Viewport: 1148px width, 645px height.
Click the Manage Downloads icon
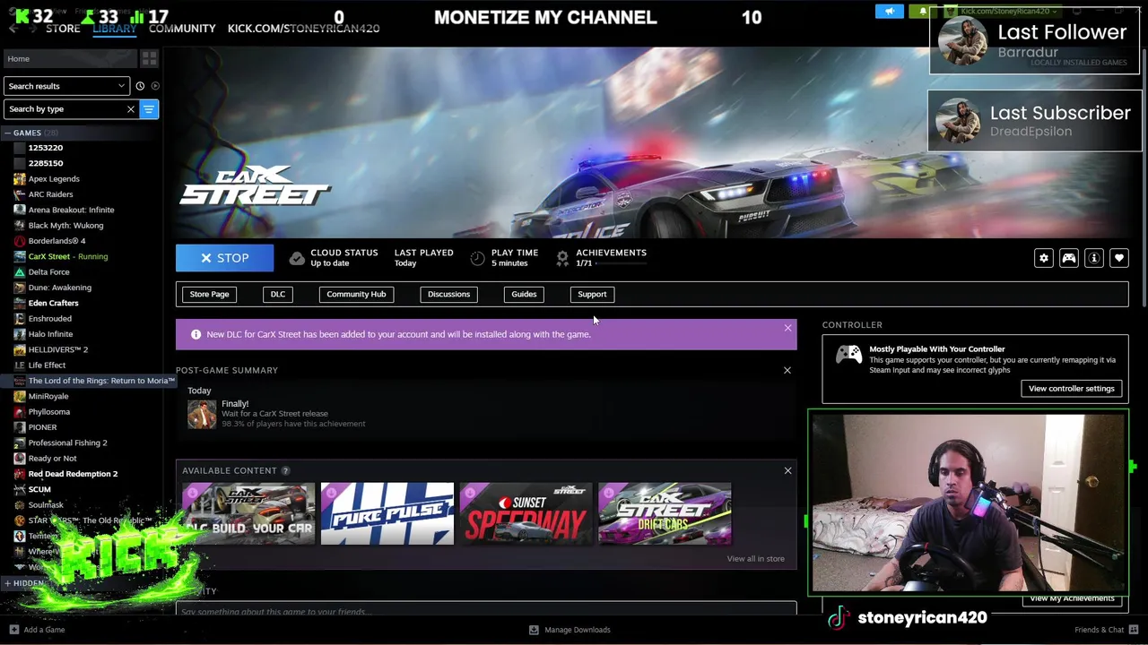[x=534, y=630]
